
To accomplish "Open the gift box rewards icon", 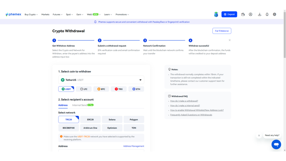I will click(x=216, y=14).
